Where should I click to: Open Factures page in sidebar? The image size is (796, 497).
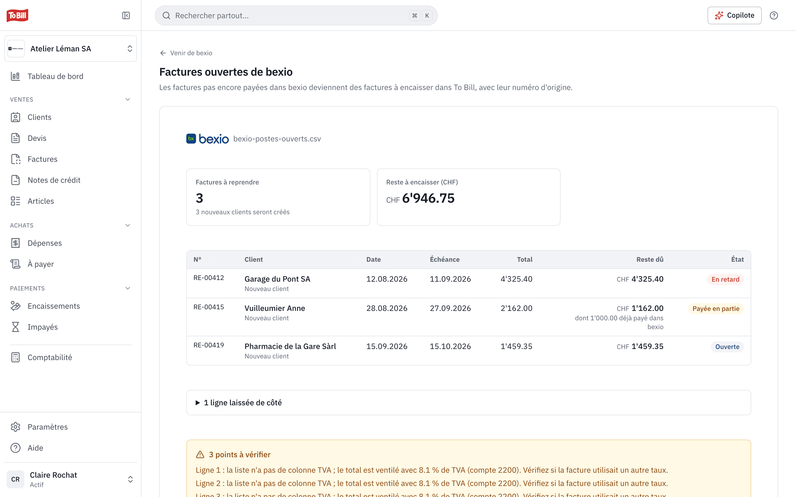coord(71,159)
